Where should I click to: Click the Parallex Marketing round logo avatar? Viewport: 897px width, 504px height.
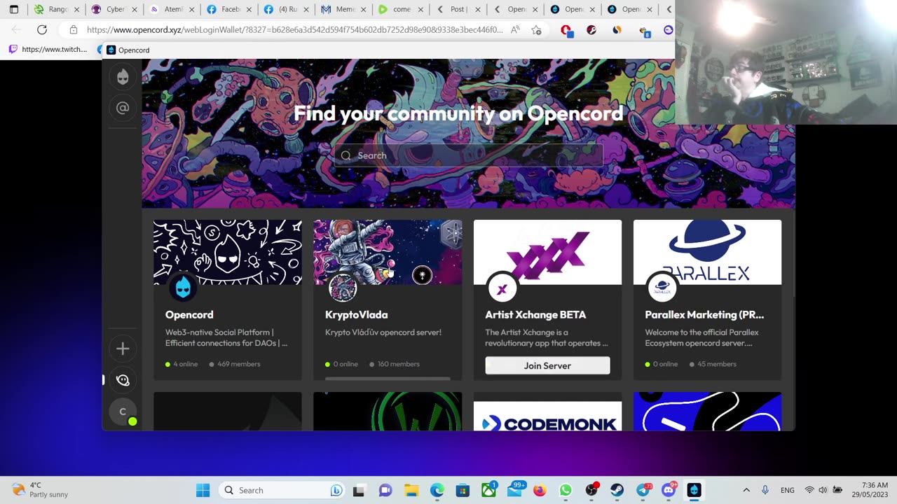click(662, 287)
